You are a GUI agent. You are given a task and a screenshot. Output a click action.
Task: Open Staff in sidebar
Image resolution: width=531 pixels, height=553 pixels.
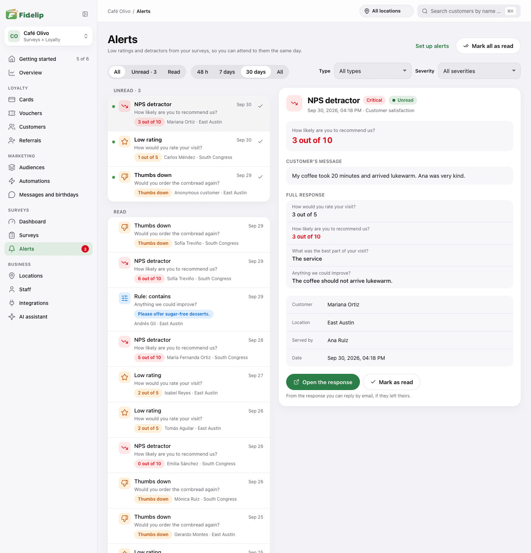[x=48, y=289]
